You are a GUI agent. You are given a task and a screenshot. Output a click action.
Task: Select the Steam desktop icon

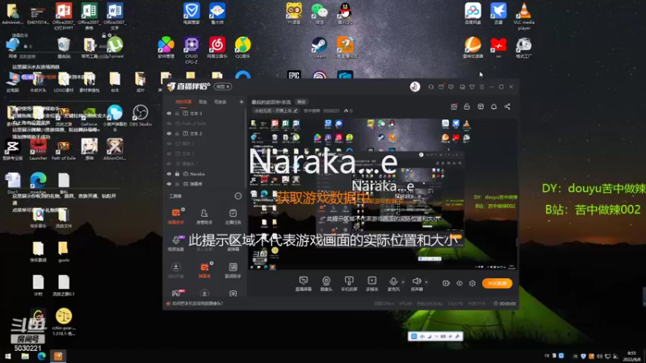click(x=319, y=48)
